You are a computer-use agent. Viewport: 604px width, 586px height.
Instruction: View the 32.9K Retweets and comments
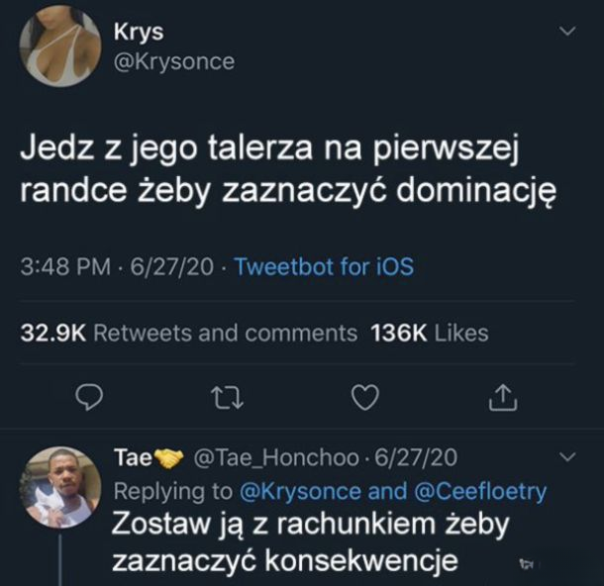point(188,334)
